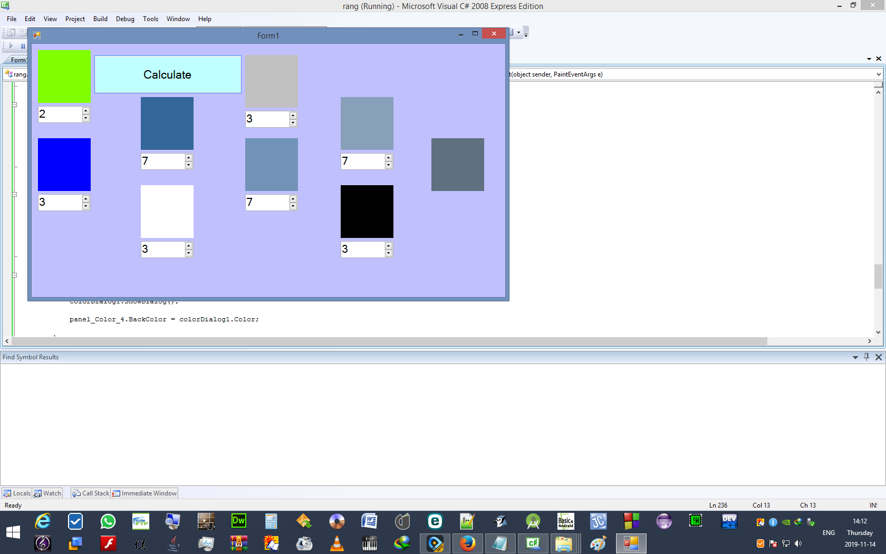Open Microsoft Word from the taskbar
Viewport: 886px width, 554px height.
coord(369,522)
